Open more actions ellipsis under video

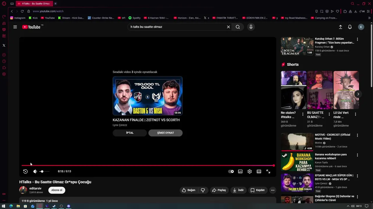pos(273,190)
